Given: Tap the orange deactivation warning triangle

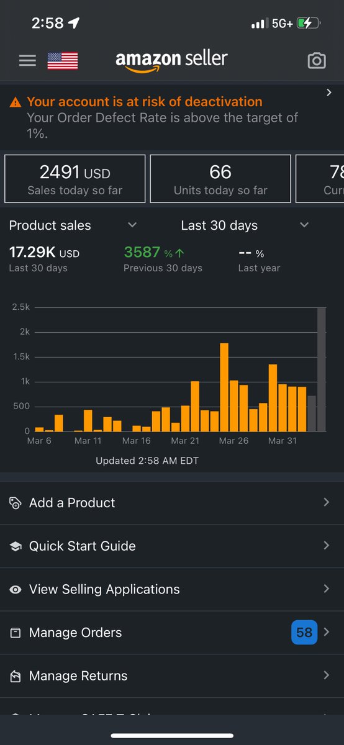Looking at the screenshot, I should 16,102.
